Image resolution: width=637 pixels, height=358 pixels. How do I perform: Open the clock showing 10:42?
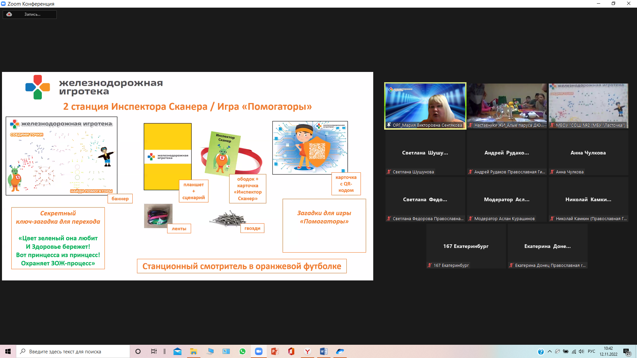pyautogui.click(x=608, y=351)
